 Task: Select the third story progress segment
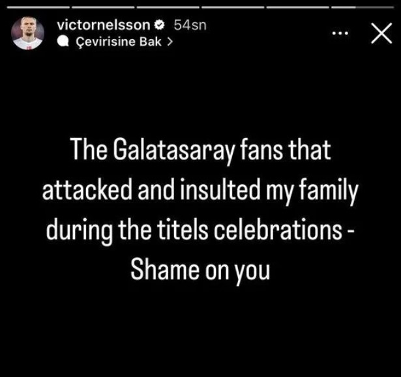tap(168, 7)
